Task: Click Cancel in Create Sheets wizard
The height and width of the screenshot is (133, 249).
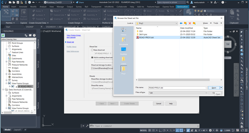Action: pos(158,104)
